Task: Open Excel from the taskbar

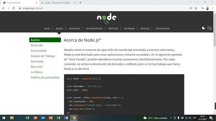Action: (27, 118)
